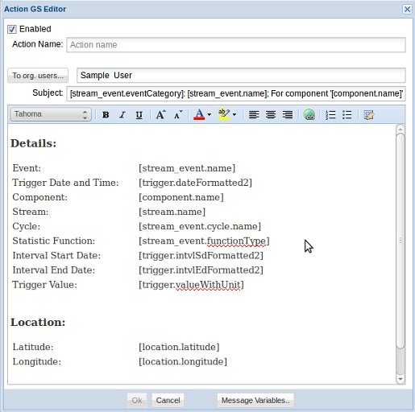415x412 pixels.
Task: Uncheck the Enabled checkbox
Action: 11,29
